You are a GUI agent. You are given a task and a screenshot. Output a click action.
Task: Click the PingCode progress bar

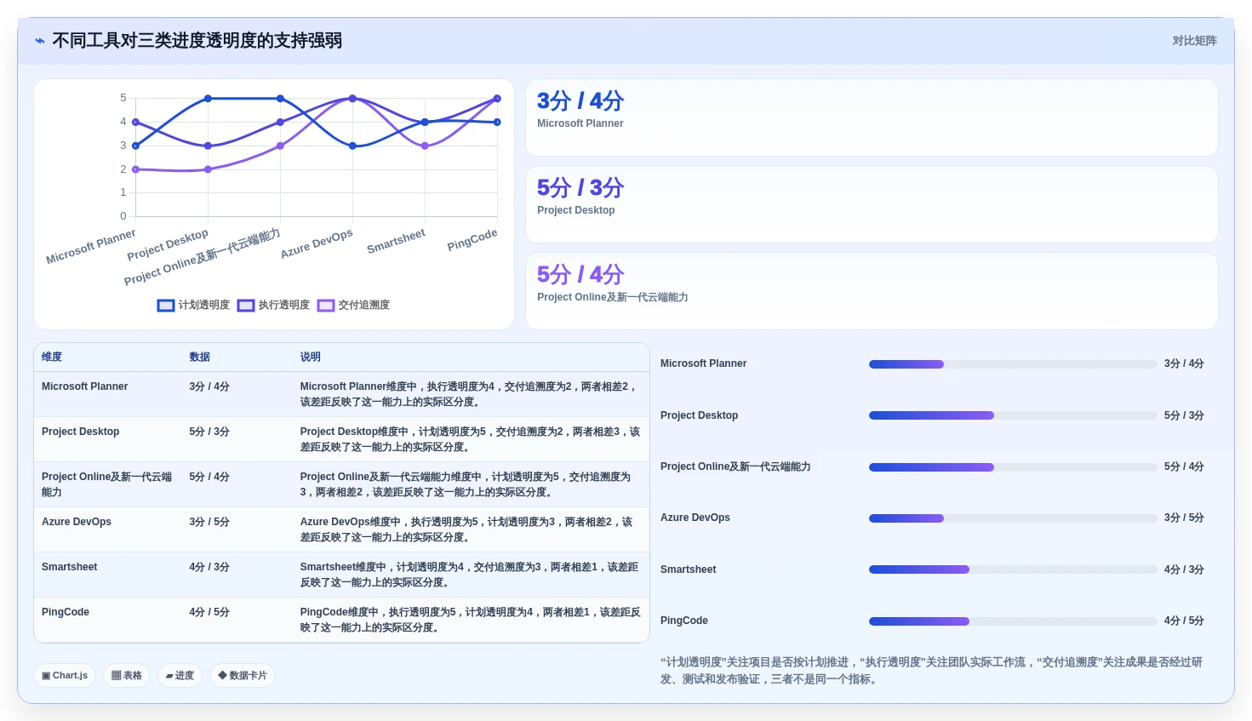(1013, 621)
